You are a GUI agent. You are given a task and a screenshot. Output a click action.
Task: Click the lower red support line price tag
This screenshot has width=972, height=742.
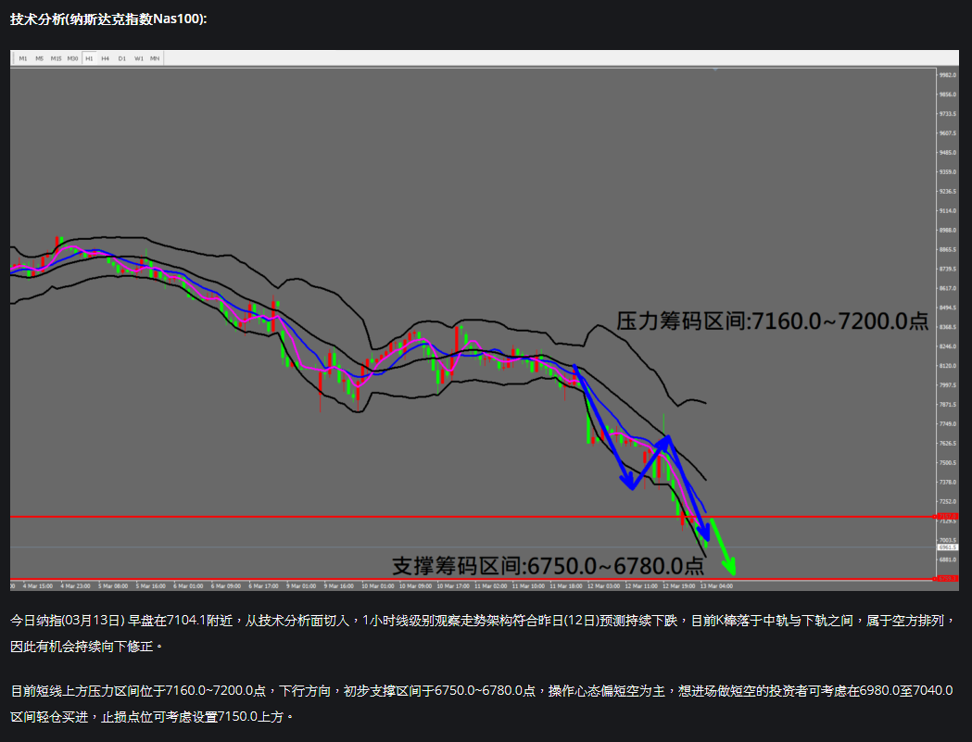(x=947, y=578)
